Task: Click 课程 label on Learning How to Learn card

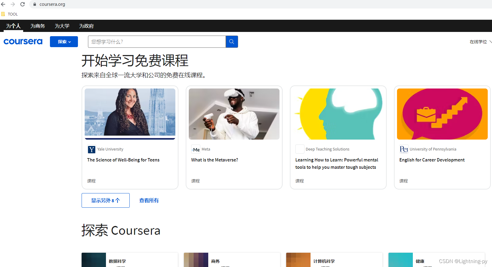Action: click(x=300, y=181)
